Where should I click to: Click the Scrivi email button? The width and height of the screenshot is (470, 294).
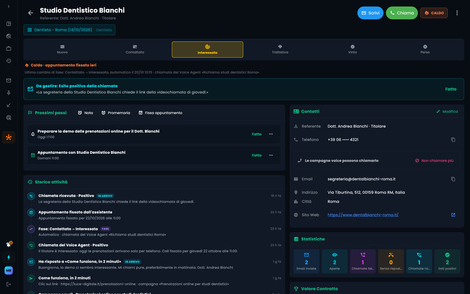point(370,13)
